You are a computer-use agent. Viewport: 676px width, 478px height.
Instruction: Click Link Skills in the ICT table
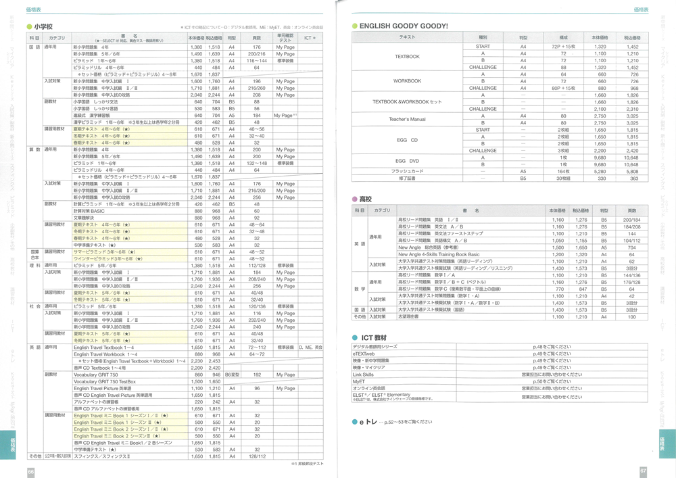363,375
